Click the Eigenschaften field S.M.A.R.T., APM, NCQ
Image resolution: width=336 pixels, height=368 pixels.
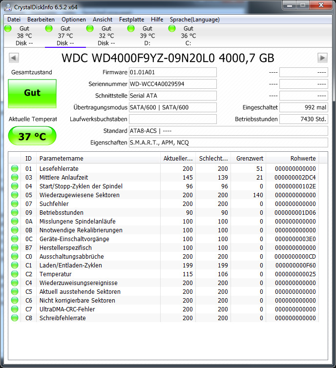click(x=228, y=143)
